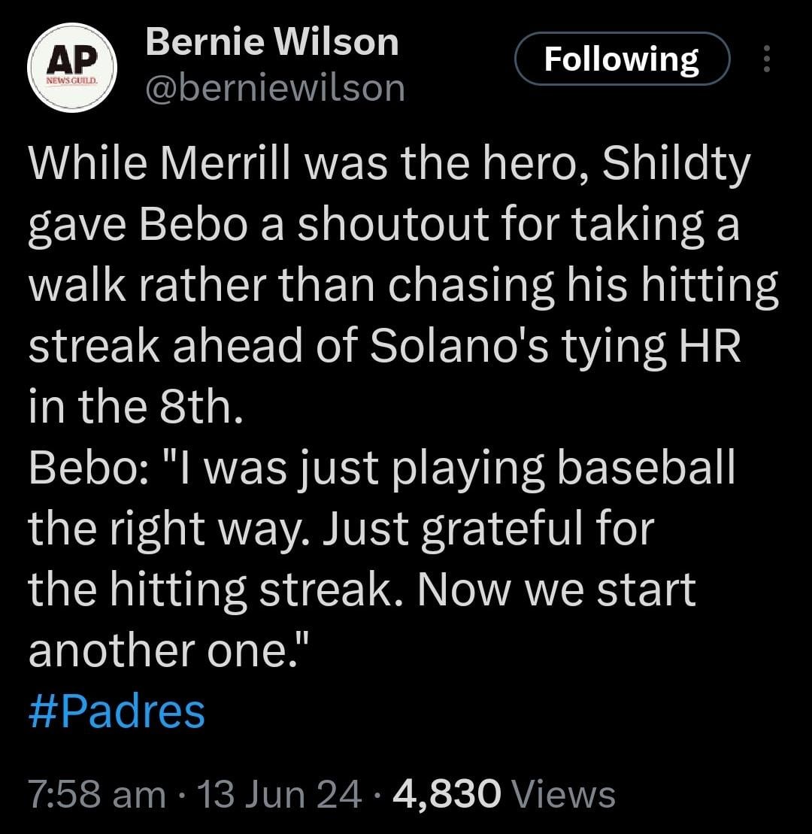Click the bold AP letters in avatar
Viewport: 812px width, 834px height.
tap(72, 61)
